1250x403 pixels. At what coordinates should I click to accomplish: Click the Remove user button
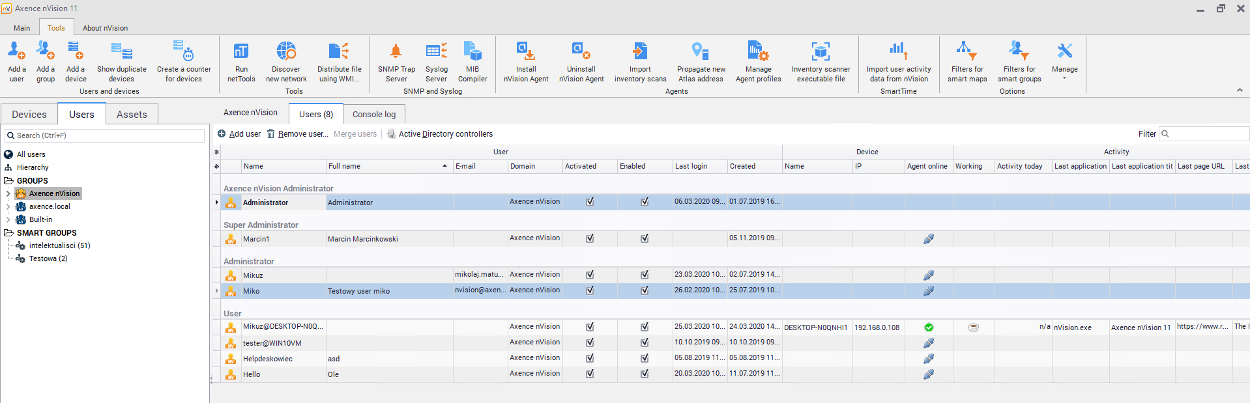[297, 133]
